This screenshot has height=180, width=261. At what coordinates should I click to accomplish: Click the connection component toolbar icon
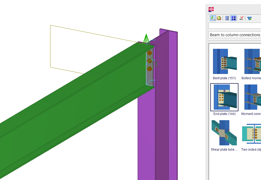coord(249,18)
